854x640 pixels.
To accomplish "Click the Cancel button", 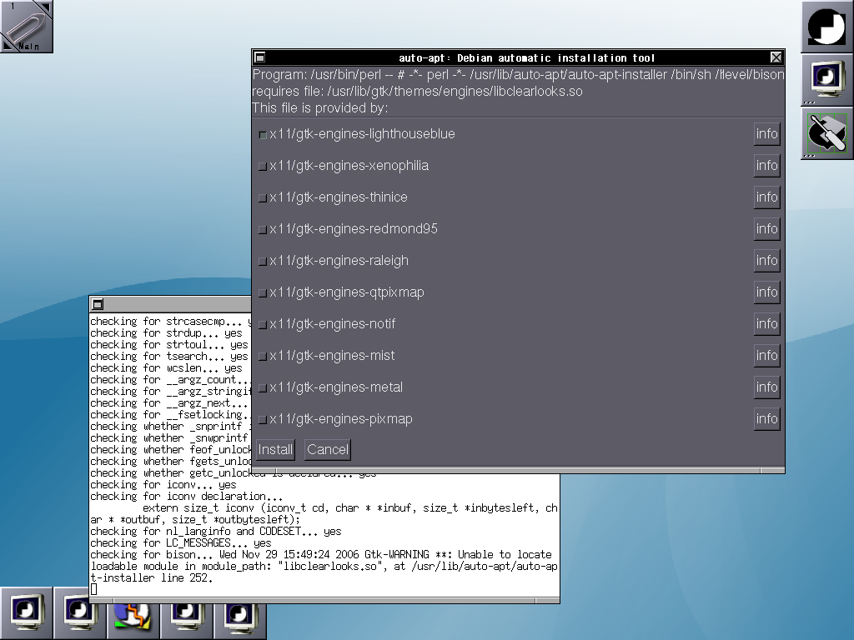I will point(327,449).
